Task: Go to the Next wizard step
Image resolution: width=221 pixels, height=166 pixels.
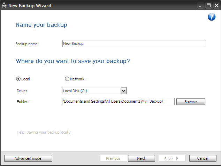Action: tap(142, 158)
